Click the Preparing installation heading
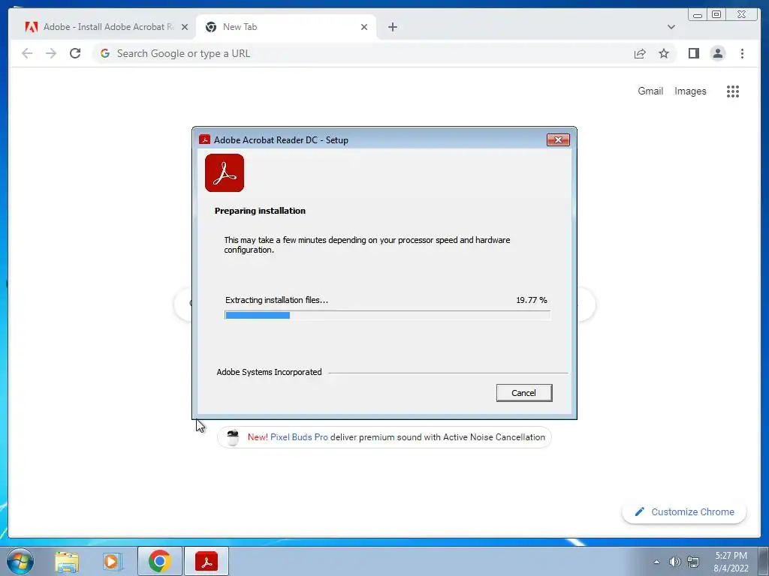This screenshot has height=576, width=769. [260, 211]
